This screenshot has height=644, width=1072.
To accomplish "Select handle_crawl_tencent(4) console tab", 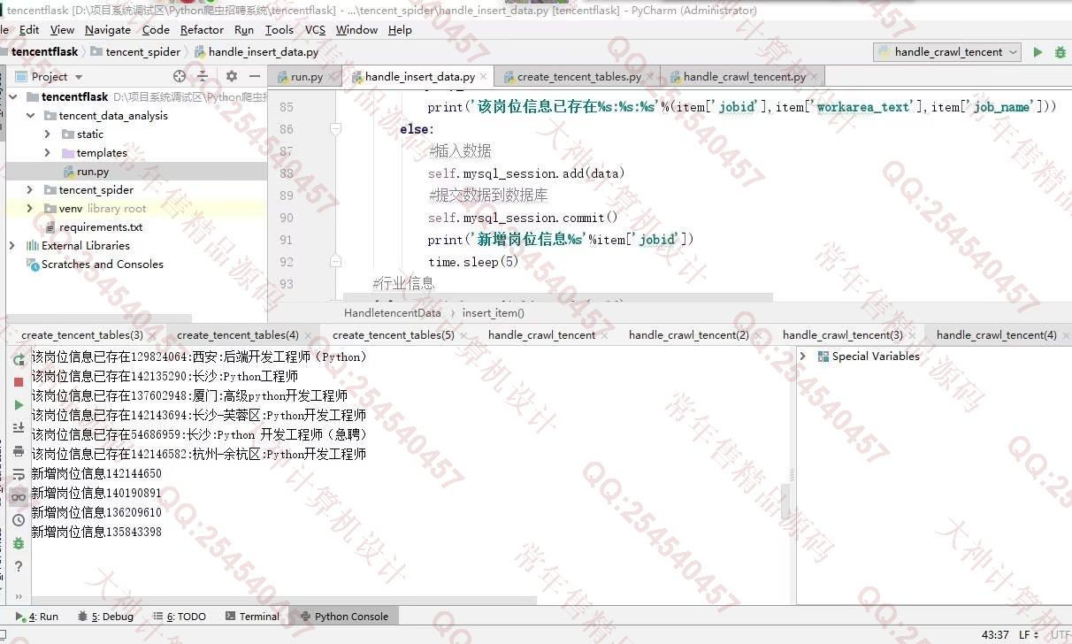I will (x=996, y=335).
